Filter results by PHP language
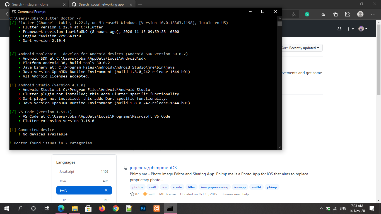 63,200
